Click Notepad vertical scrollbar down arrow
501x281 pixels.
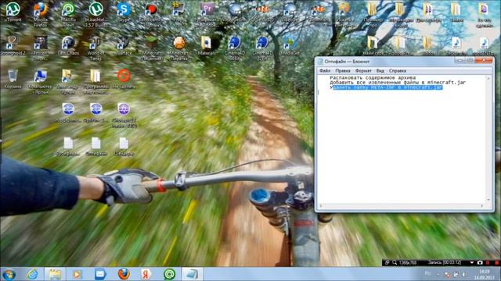point(488,200)
